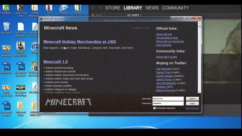This screenshot has width=242, height=136.
Task: Switch to the Steam LIBRARY tab
Action: 133,8
